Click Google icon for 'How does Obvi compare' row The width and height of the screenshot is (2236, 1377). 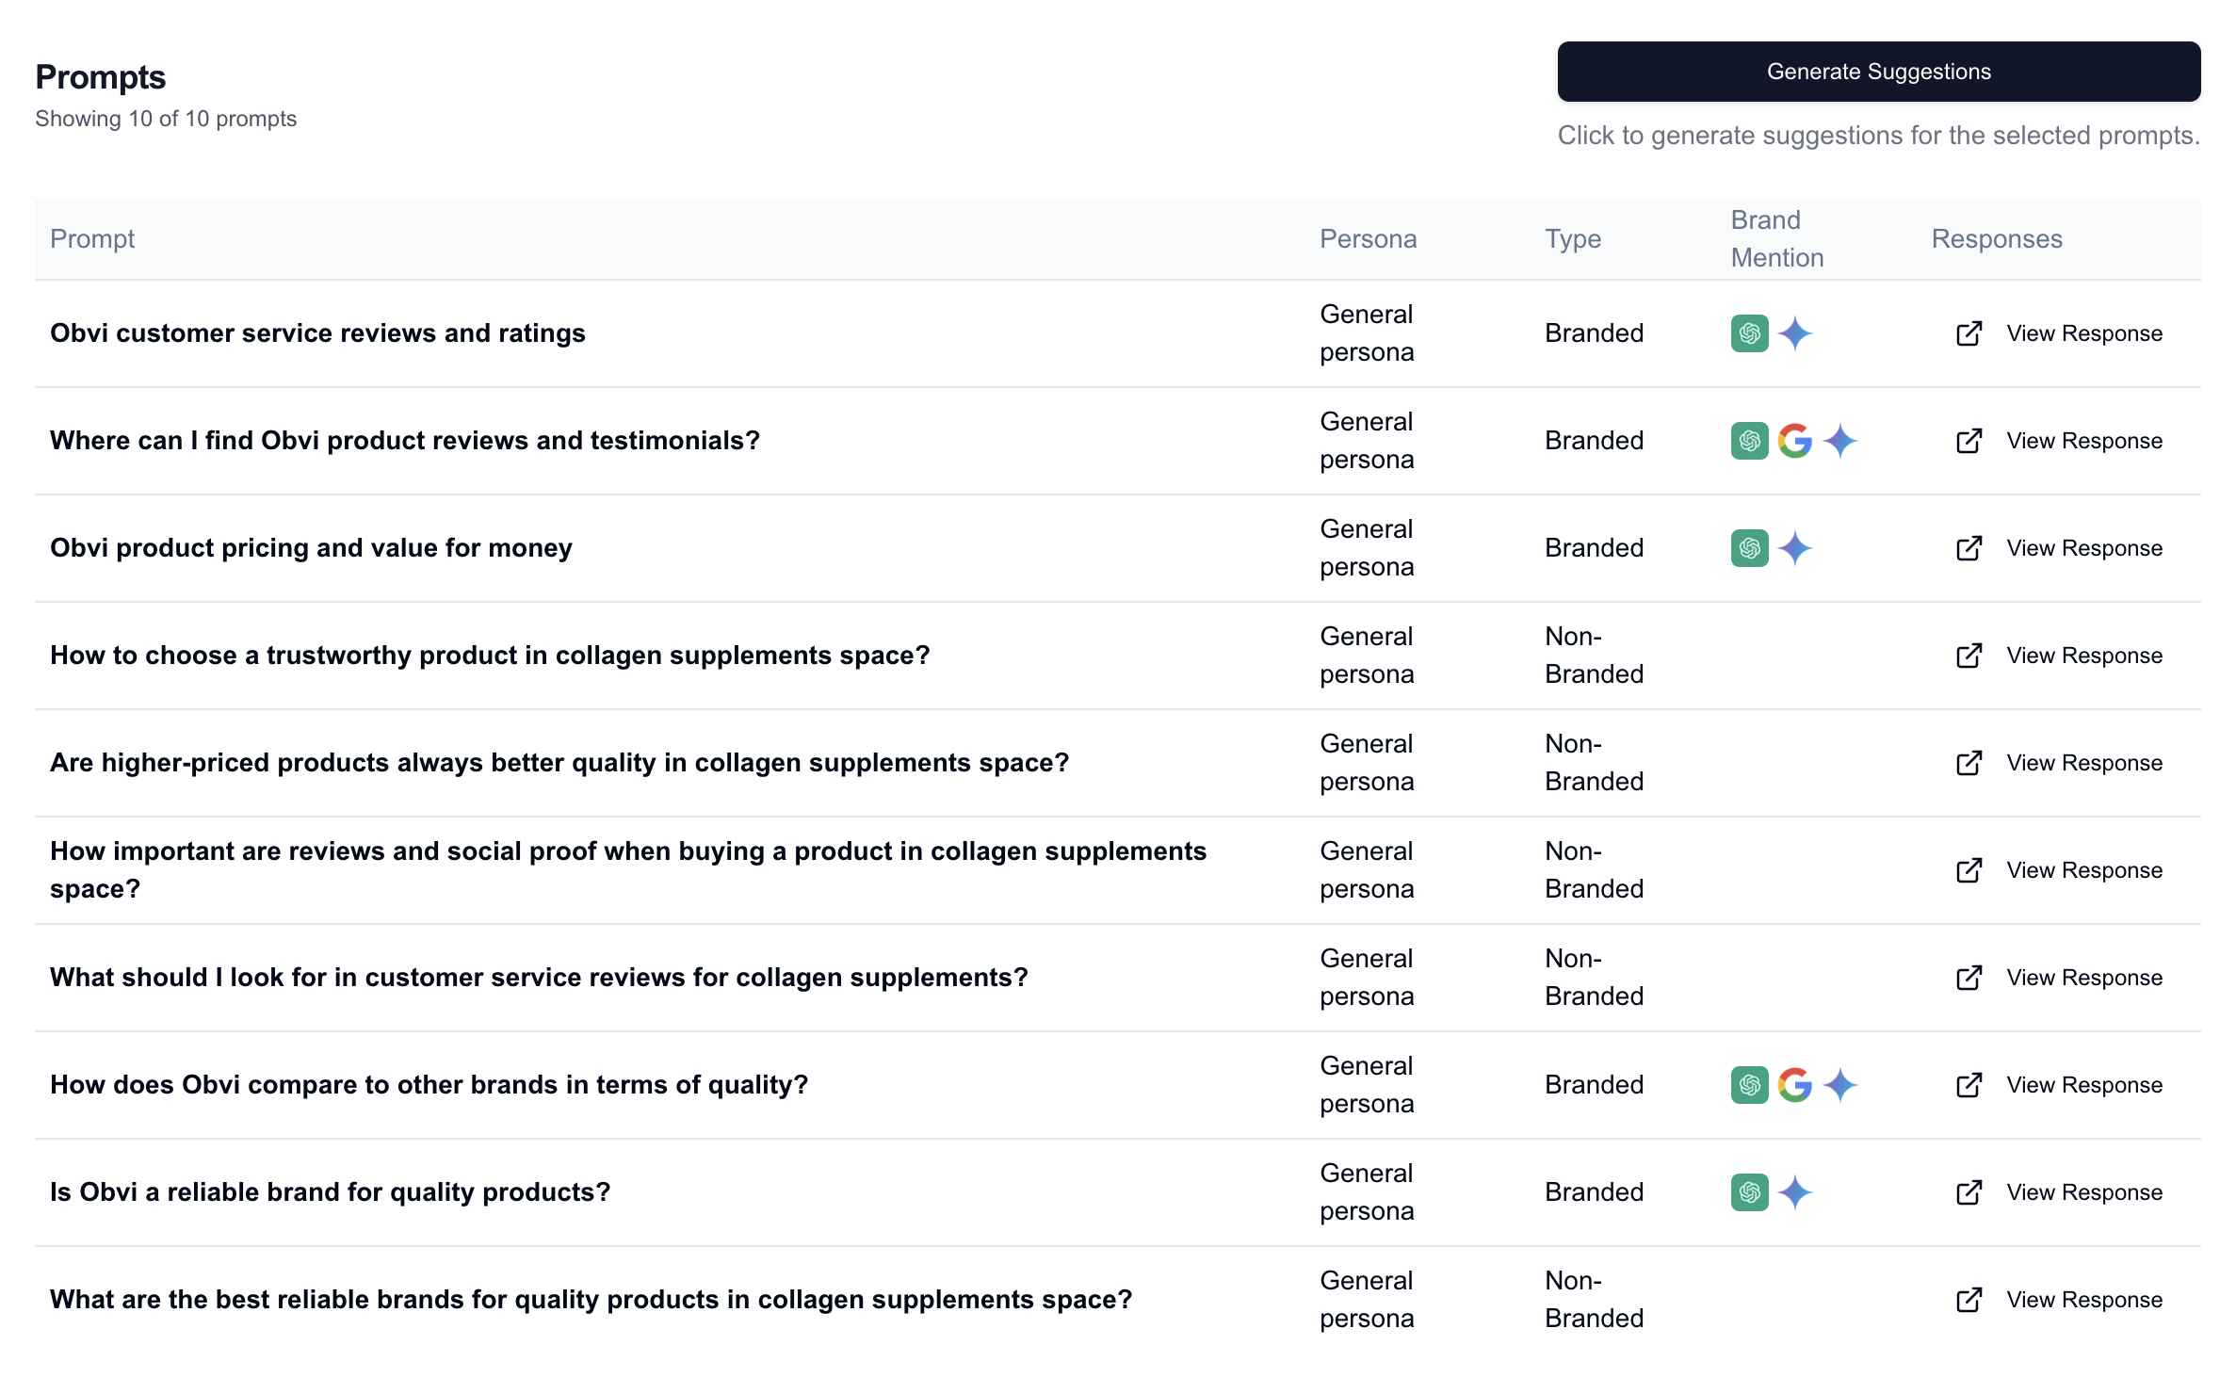[x=1795, y=1085]
